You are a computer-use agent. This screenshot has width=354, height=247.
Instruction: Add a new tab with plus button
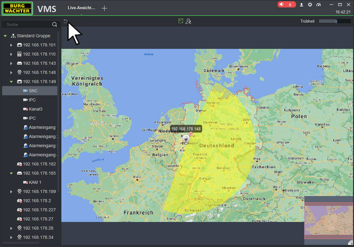coord(104,8)
